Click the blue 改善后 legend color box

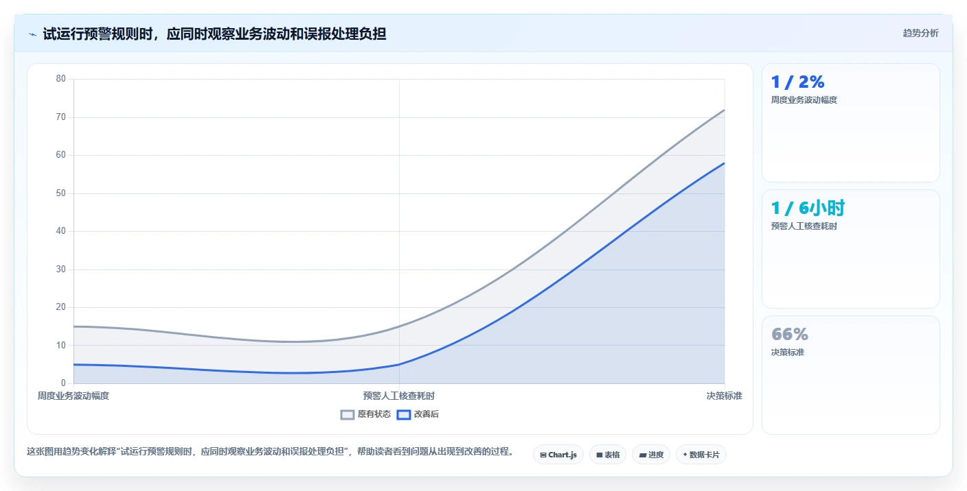tap(404, 414)
